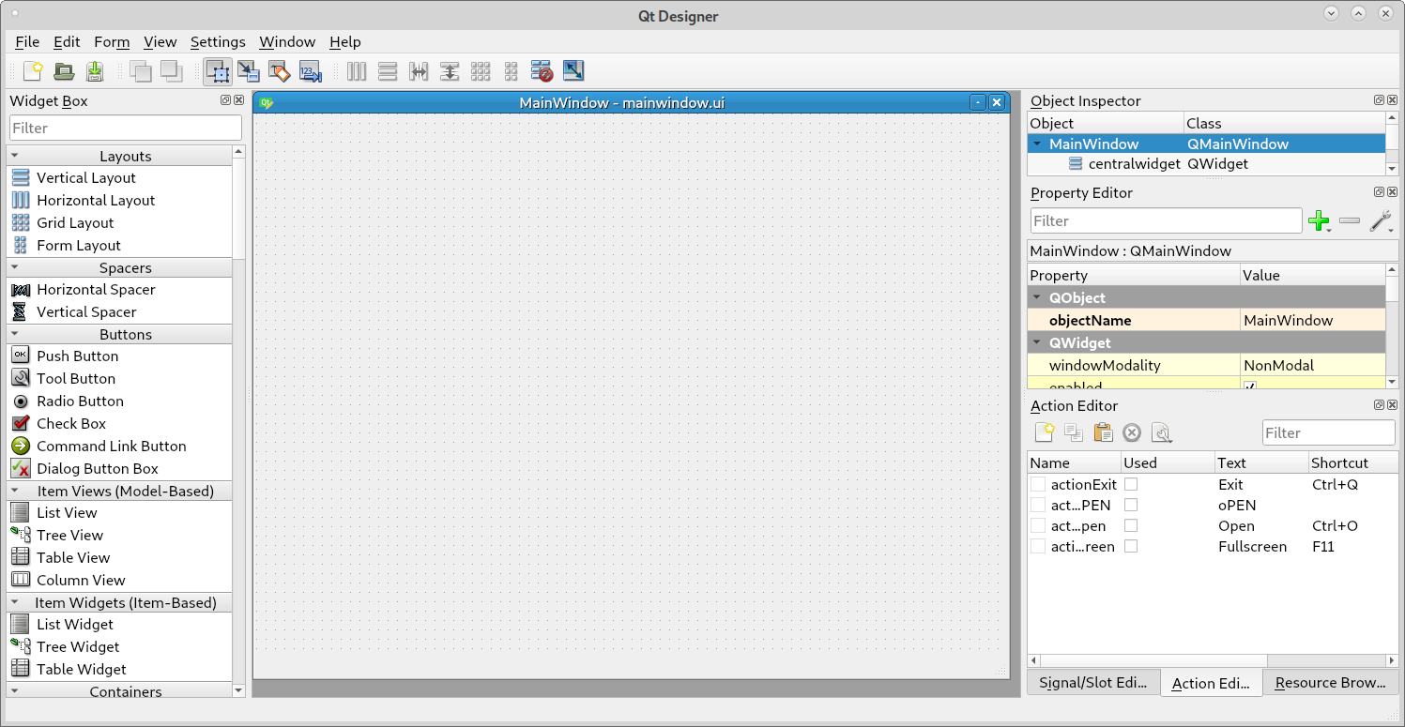
Task: Click the Break Layout icon
Action: coord(542,71)
